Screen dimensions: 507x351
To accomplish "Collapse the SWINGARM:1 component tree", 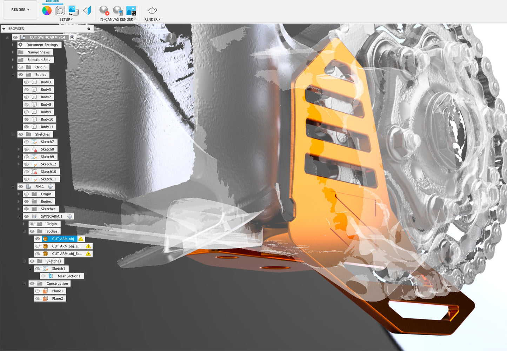I will tap(19, 217).
